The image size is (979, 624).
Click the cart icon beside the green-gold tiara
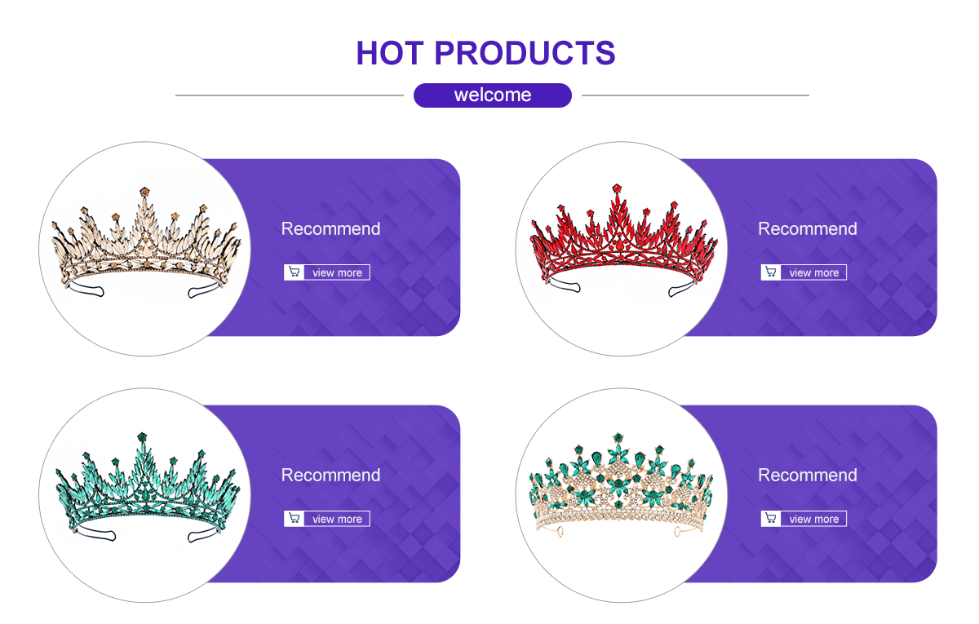point(771,519)
